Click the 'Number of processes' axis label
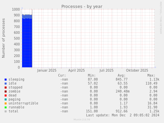 [x=3, y=38]
